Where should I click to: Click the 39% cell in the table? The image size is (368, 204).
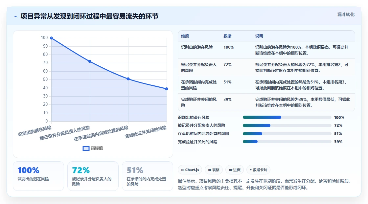(x=227, y=99)
